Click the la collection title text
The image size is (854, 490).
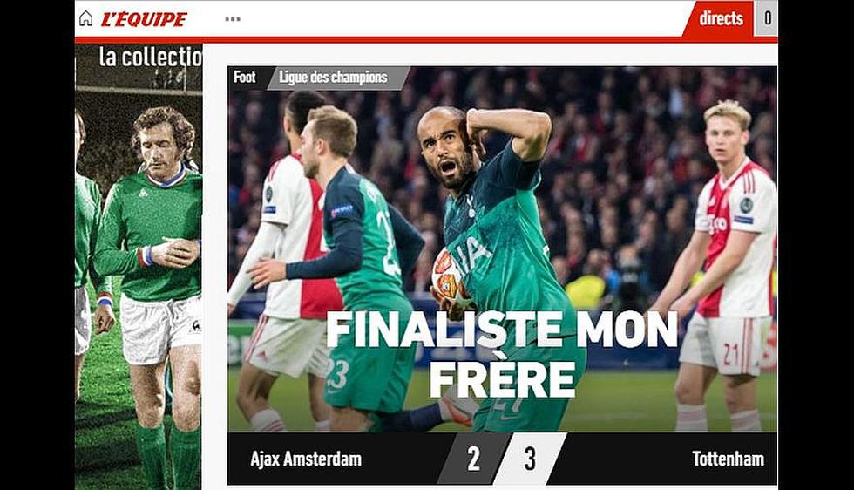tap(150, 57)
